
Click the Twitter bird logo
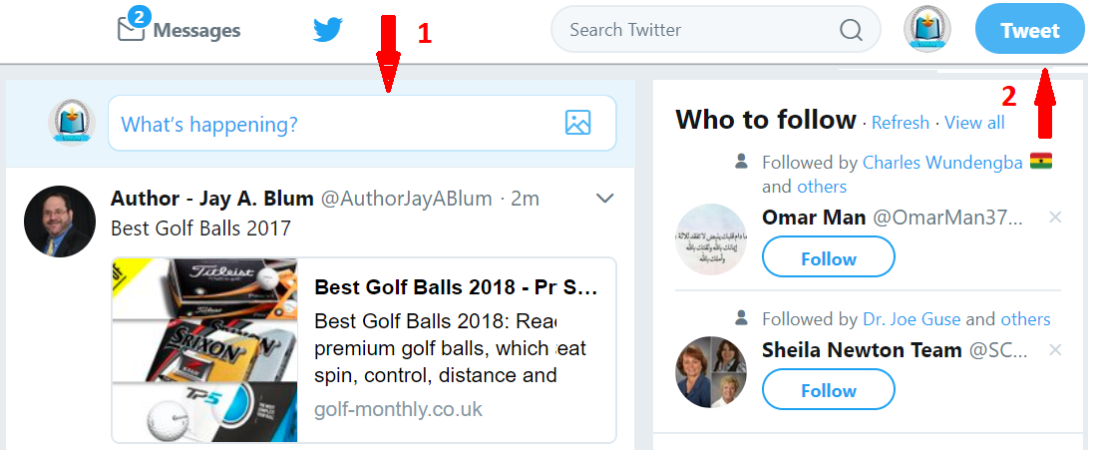point(327,30)
